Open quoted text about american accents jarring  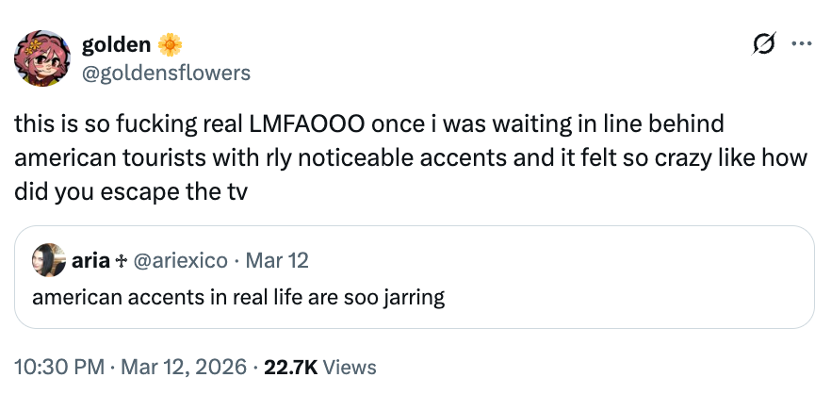pos(238,298)
